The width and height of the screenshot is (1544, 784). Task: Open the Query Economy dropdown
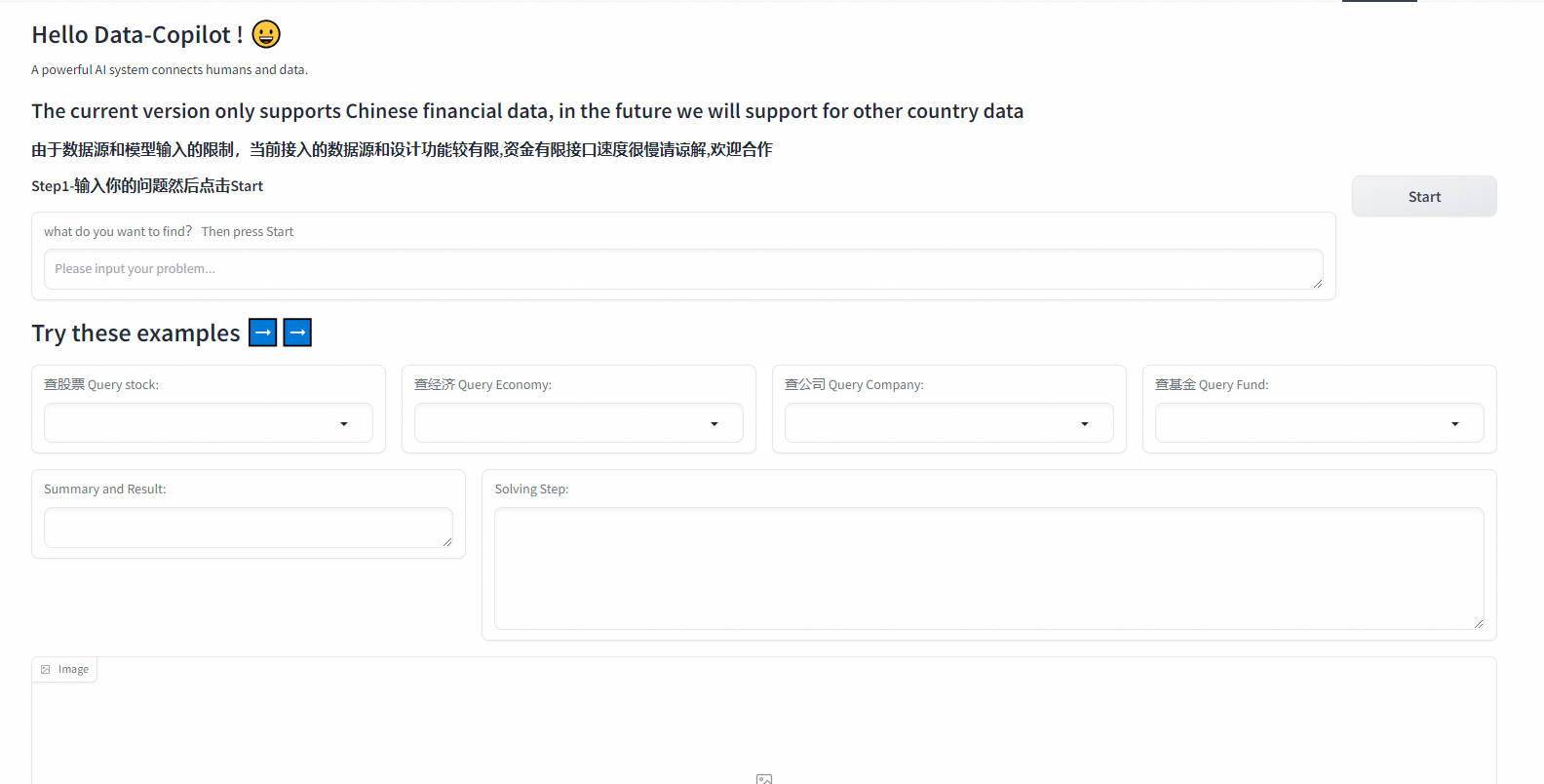tap(579, 423)
